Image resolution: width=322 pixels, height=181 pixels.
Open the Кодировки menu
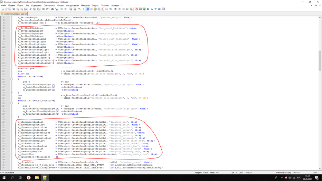point(36,5)
